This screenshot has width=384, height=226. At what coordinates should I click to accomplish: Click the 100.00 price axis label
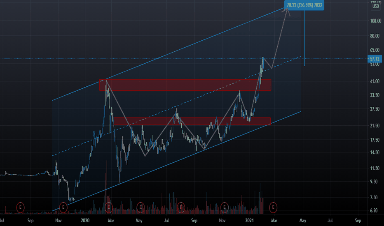(375, 21)
